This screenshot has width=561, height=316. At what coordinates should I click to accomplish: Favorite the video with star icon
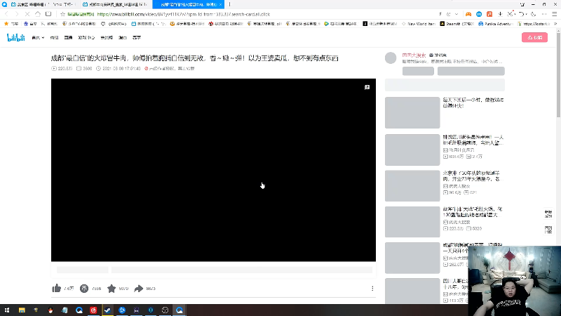click(111, 289)
